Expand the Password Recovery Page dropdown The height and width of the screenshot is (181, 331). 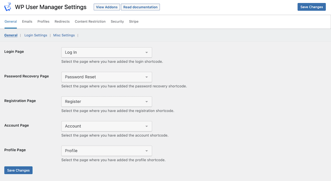coord(107,77)
